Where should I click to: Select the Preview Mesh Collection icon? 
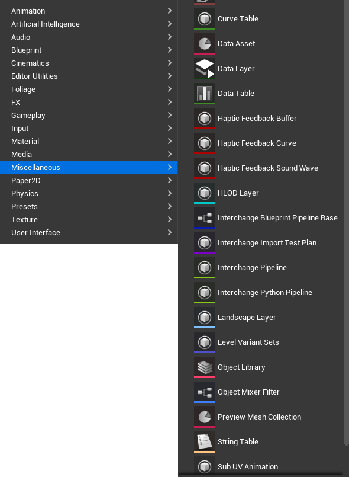205,417
